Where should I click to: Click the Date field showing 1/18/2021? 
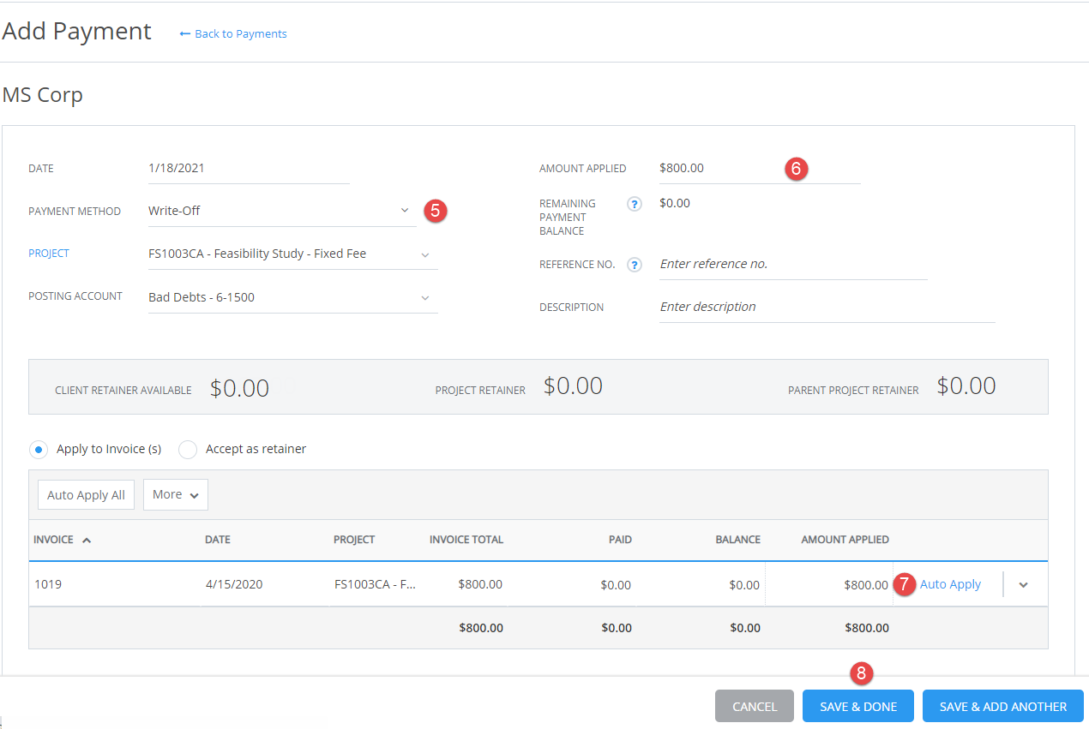pos(249,168)
